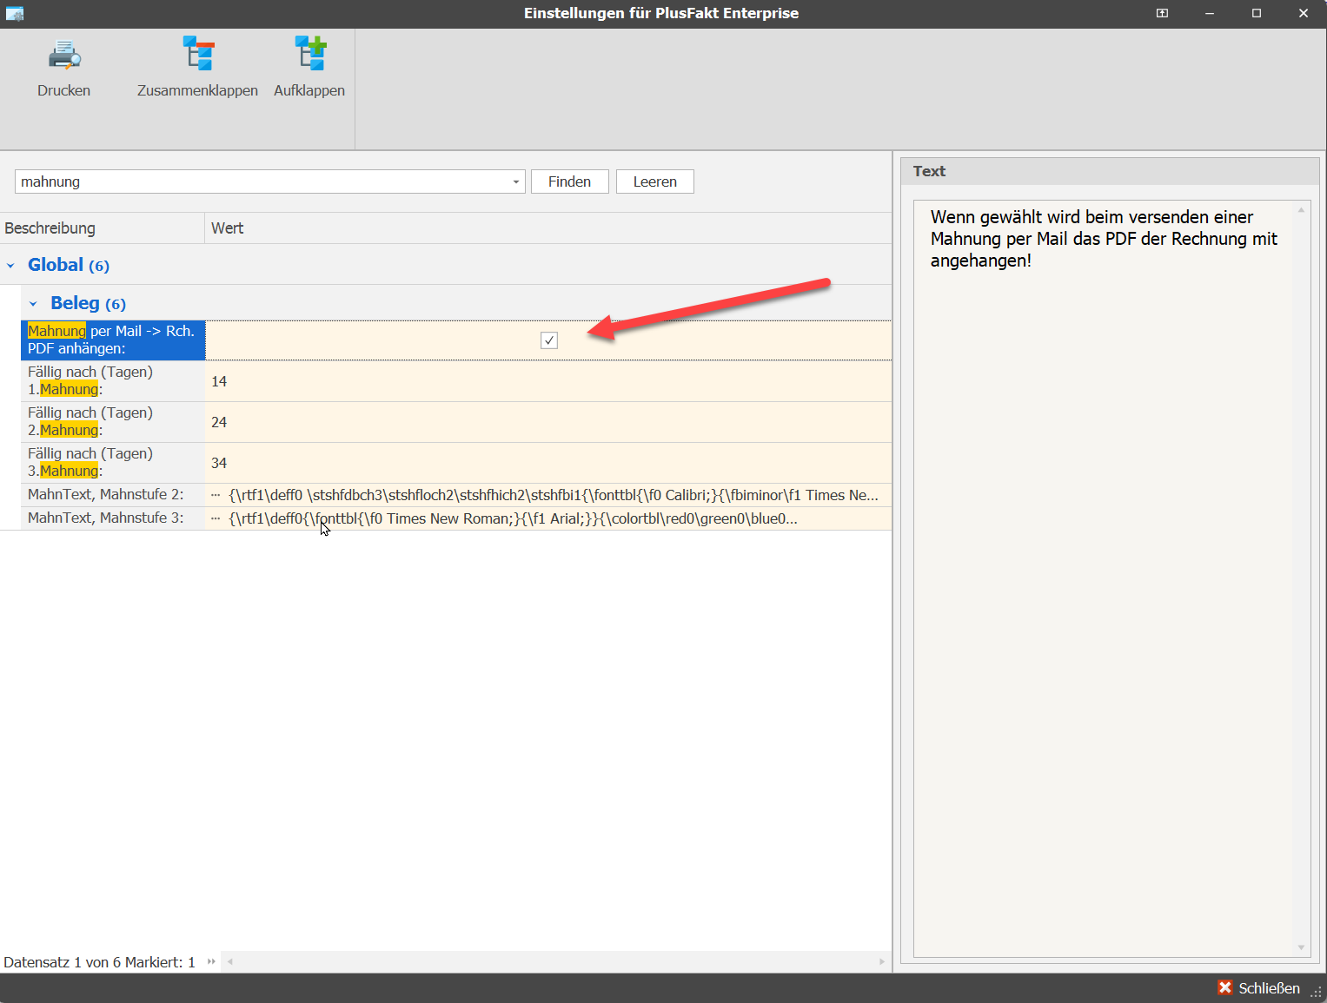
Task: Click the value 14 cell
Action: (548, 381)
